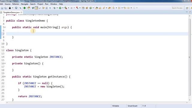This screenshot has width=192, height=108.
Task: Click the dark round profile icon
Action: [x=10, y=8]
